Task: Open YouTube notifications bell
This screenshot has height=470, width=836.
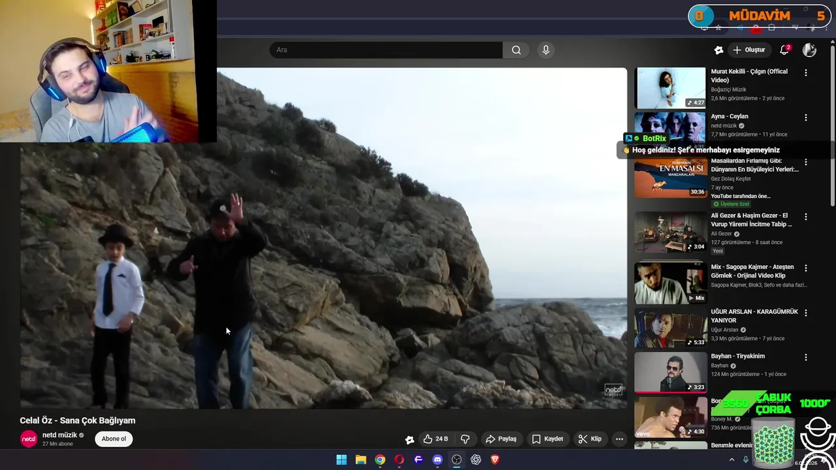Action: [x=785, y=50]
